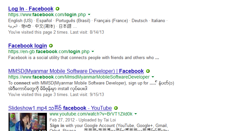This screenshot has height=131, width=236.
Task: Select URL text https://en-gb.facebook.com/login.php
Action: tap(49, 51)
